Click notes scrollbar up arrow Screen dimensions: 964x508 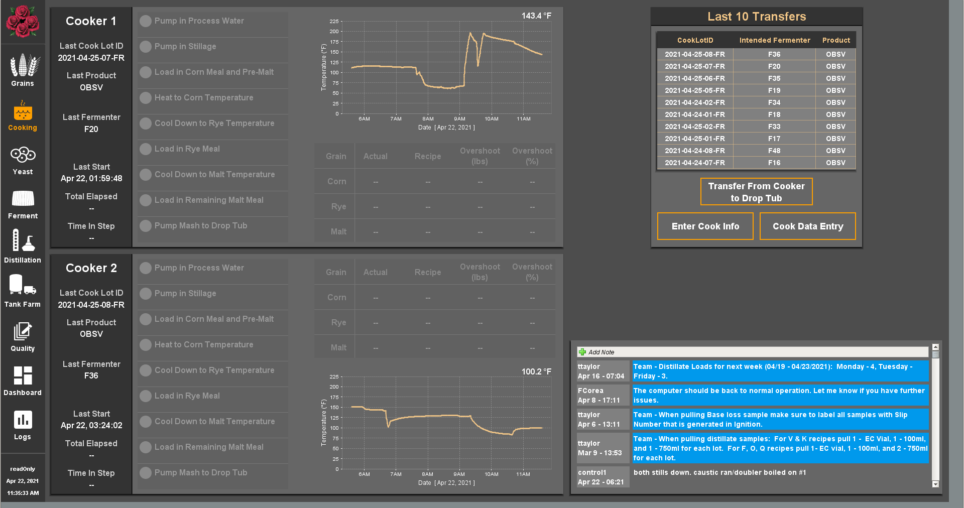coord(935,347)
